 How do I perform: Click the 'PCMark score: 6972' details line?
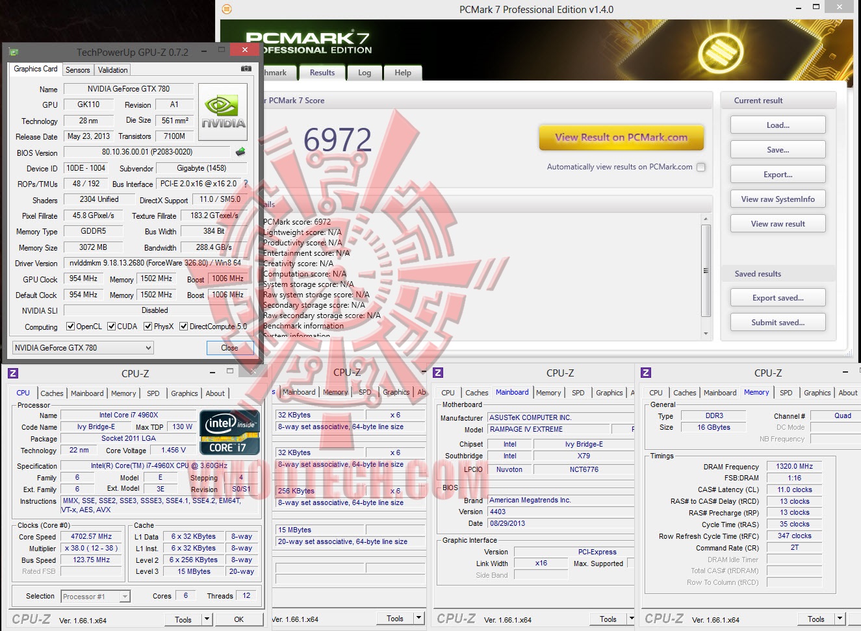click(297, 222)
